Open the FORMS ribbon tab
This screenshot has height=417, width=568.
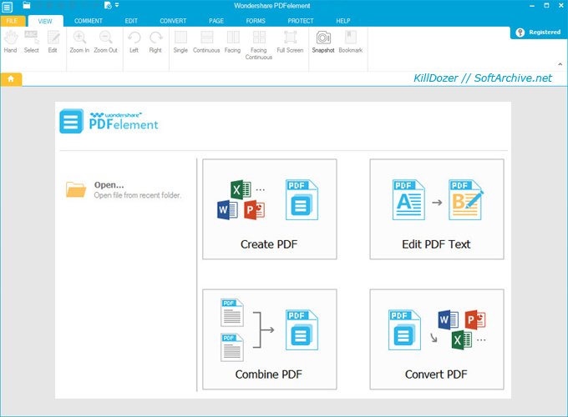coord(256,21)
